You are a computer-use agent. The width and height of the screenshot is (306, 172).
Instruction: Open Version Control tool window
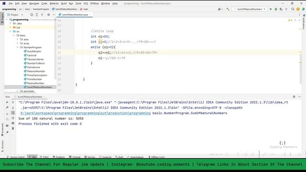(16, 157)
